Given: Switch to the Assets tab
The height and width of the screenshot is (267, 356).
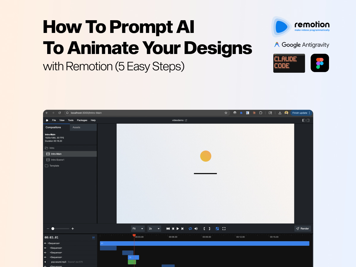Looking at the screenshot, I should [76, 127].
